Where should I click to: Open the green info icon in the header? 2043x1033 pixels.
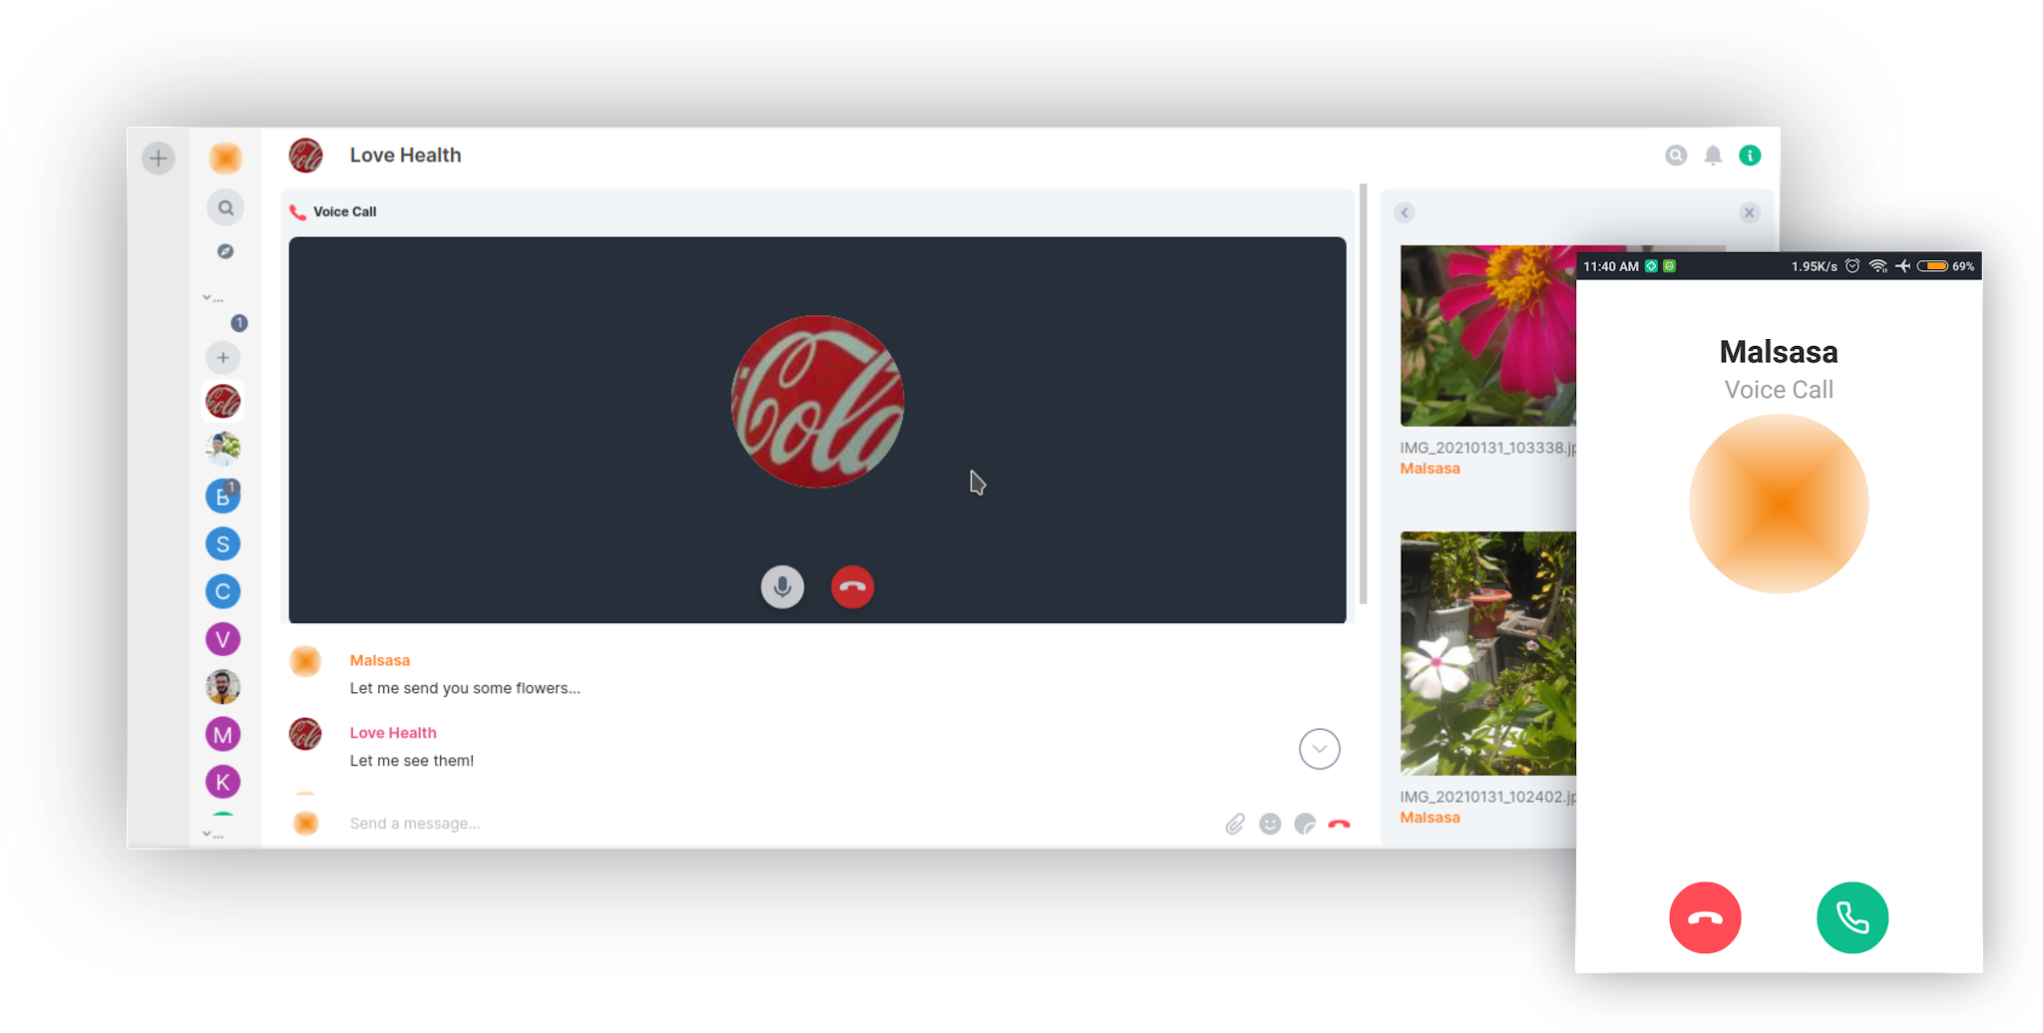(1750, 155)
